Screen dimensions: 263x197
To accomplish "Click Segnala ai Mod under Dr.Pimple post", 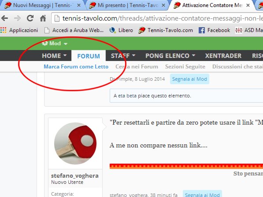I will [x=189, y=79].
